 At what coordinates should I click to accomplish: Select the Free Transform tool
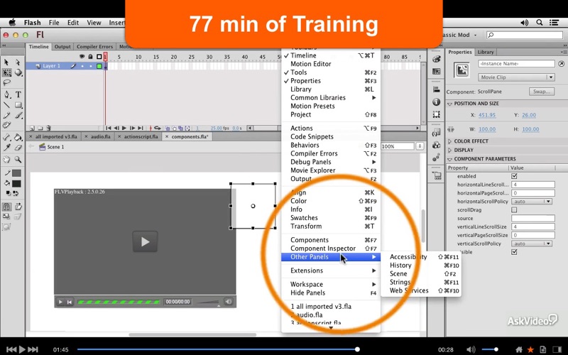(6, 72)
